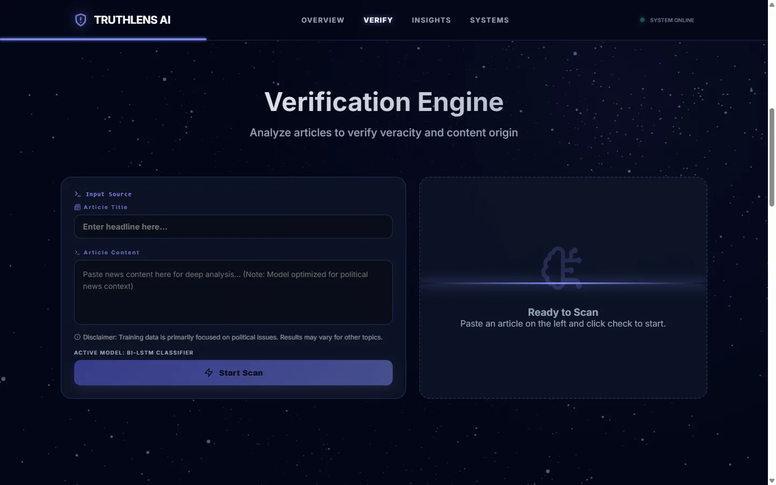
Task: Click the scrollbar up arrow
Action: tap(772, 4)
